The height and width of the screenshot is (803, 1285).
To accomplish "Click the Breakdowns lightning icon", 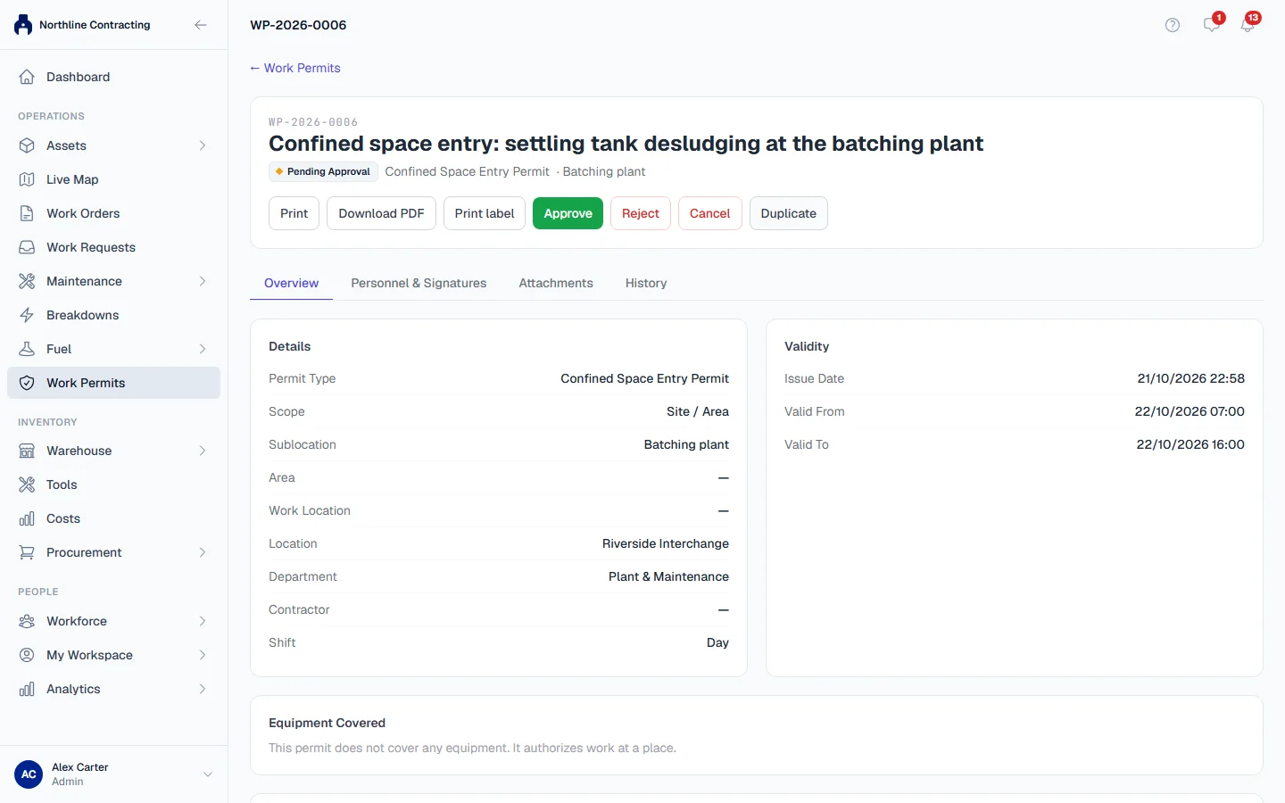I will (x=27, y=315).
